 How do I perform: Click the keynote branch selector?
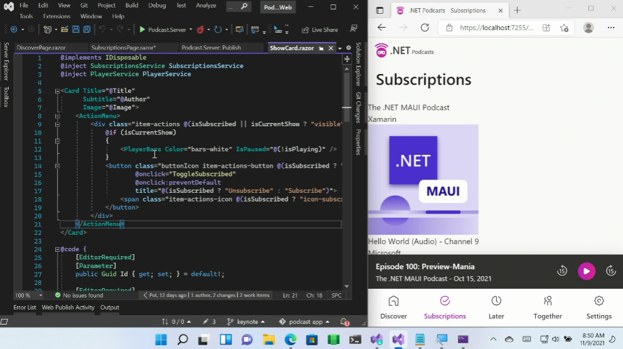click(246, 321)
